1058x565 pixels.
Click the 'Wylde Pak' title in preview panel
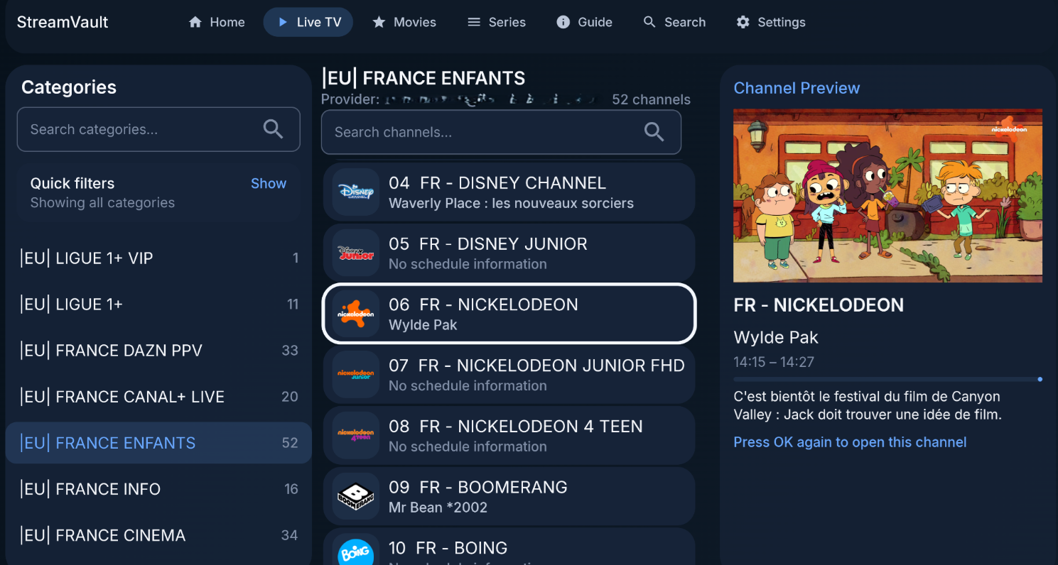[x=776, y=338]
